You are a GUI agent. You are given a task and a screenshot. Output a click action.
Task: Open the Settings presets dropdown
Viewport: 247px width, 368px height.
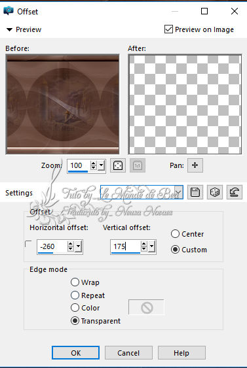(x=179, y=192)
